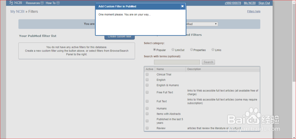Click the Add Custom Filter in PubMed title
The height and width of the screenshot is (139, 296).
point(117,6)
